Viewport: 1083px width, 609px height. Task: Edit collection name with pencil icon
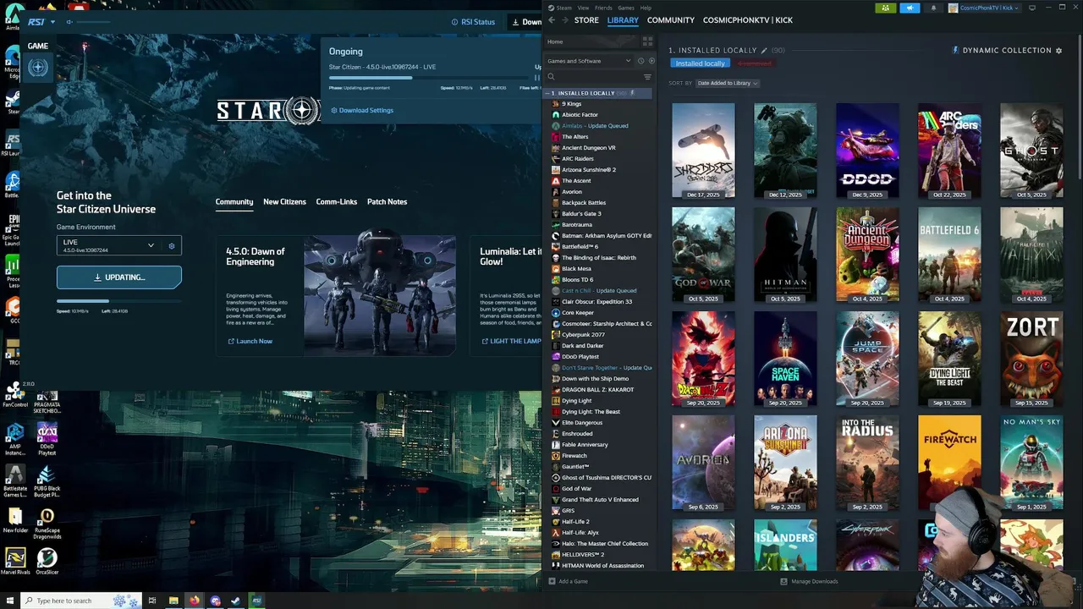point(764,51)
